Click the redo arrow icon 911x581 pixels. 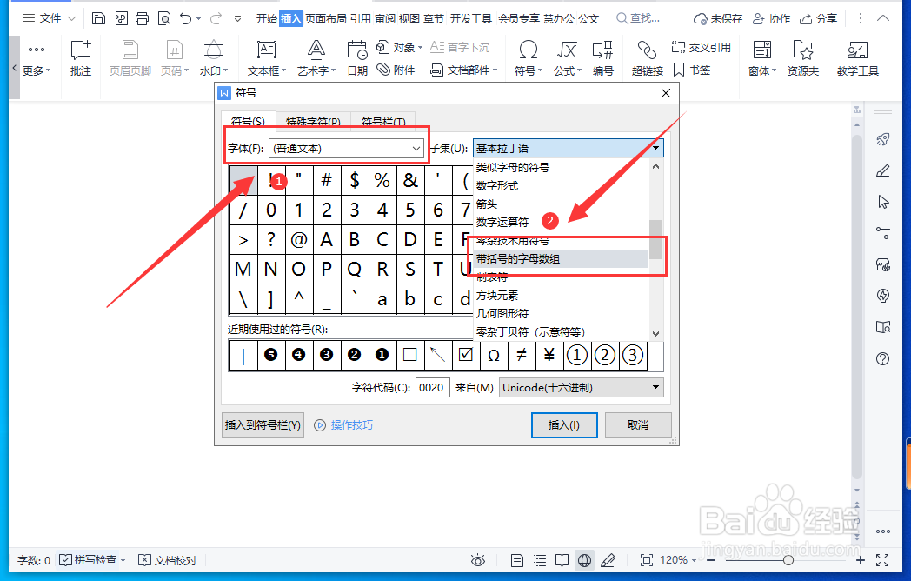[x=216, y=18]
